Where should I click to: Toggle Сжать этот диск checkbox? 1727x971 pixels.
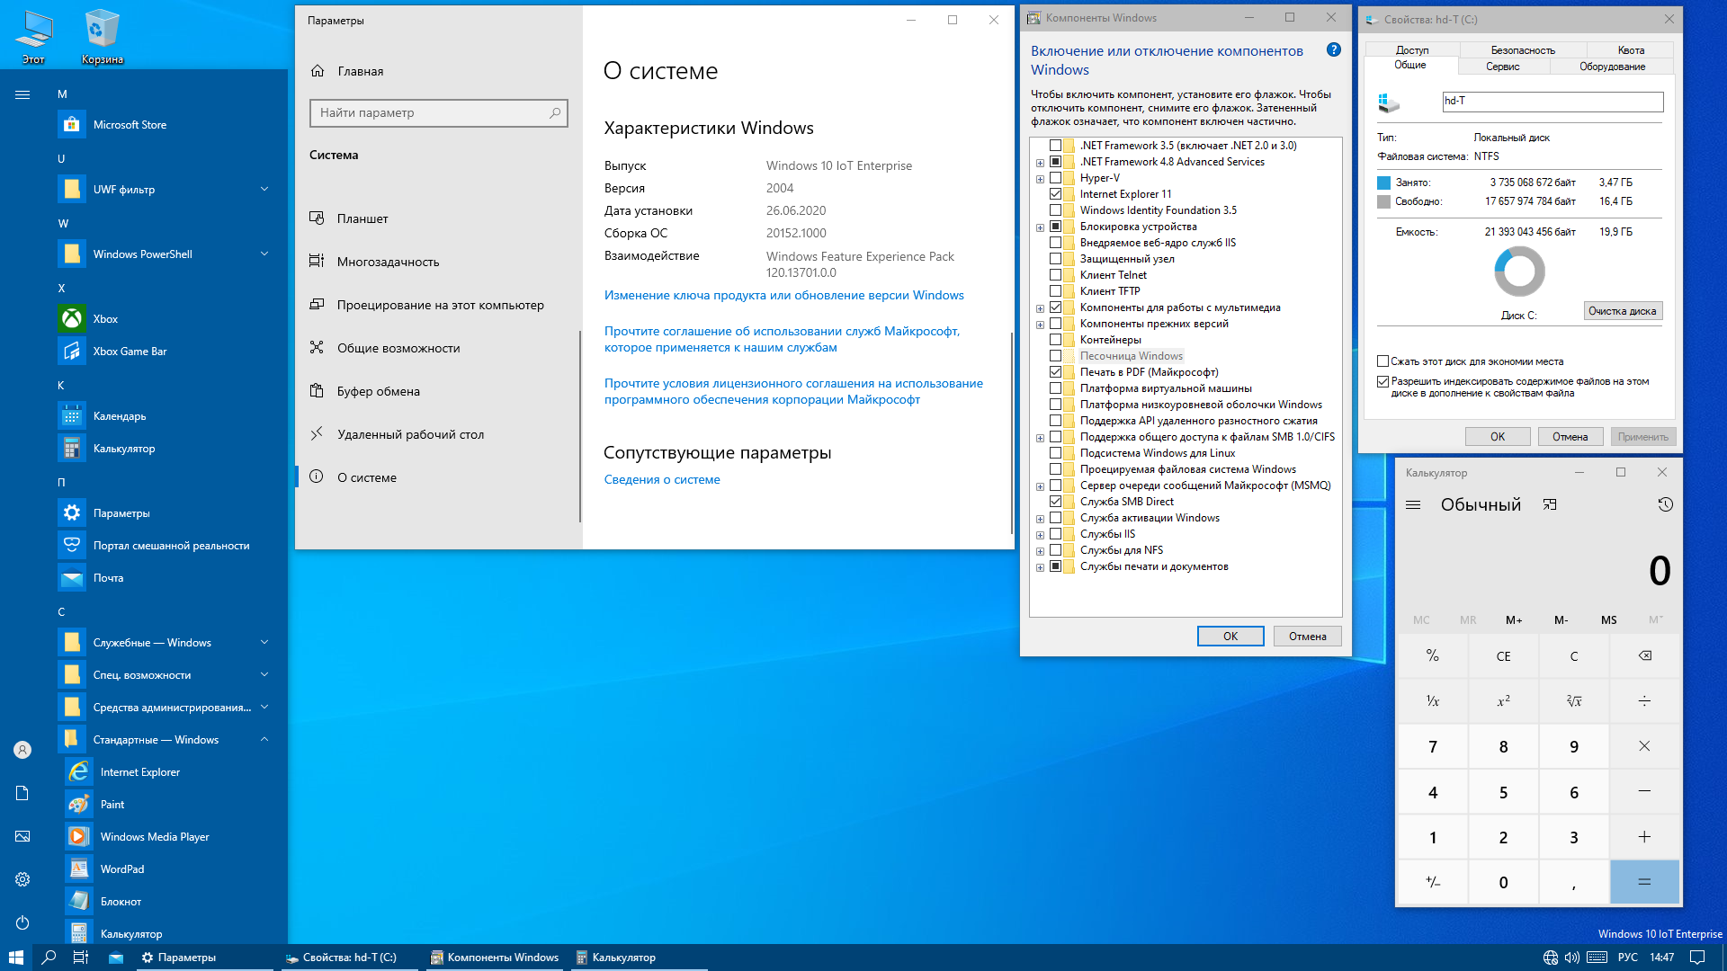pyautogui.click(x=1383, y=361)
